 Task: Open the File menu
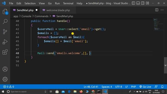tap(11, 3)
